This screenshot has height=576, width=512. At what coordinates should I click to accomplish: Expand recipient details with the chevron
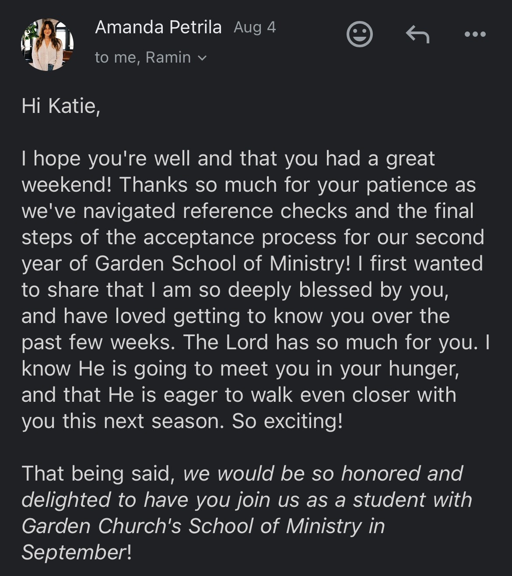coord(202,58)
